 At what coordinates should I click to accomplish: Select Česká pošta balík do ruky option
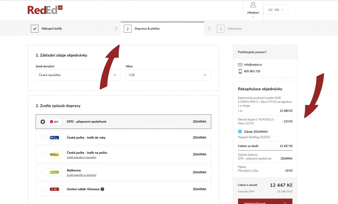[43, 138]
